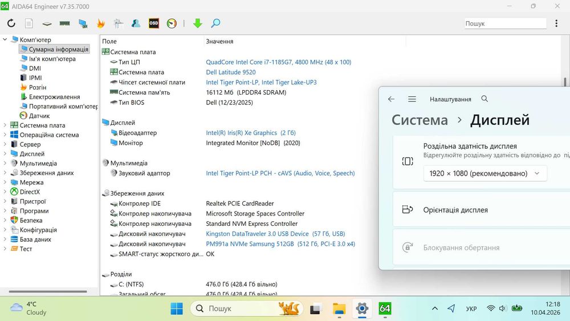This screenshot has width=570, height=321.
Task: Click the Refresh toolbar icon
Action: click(x=11, y=23)
